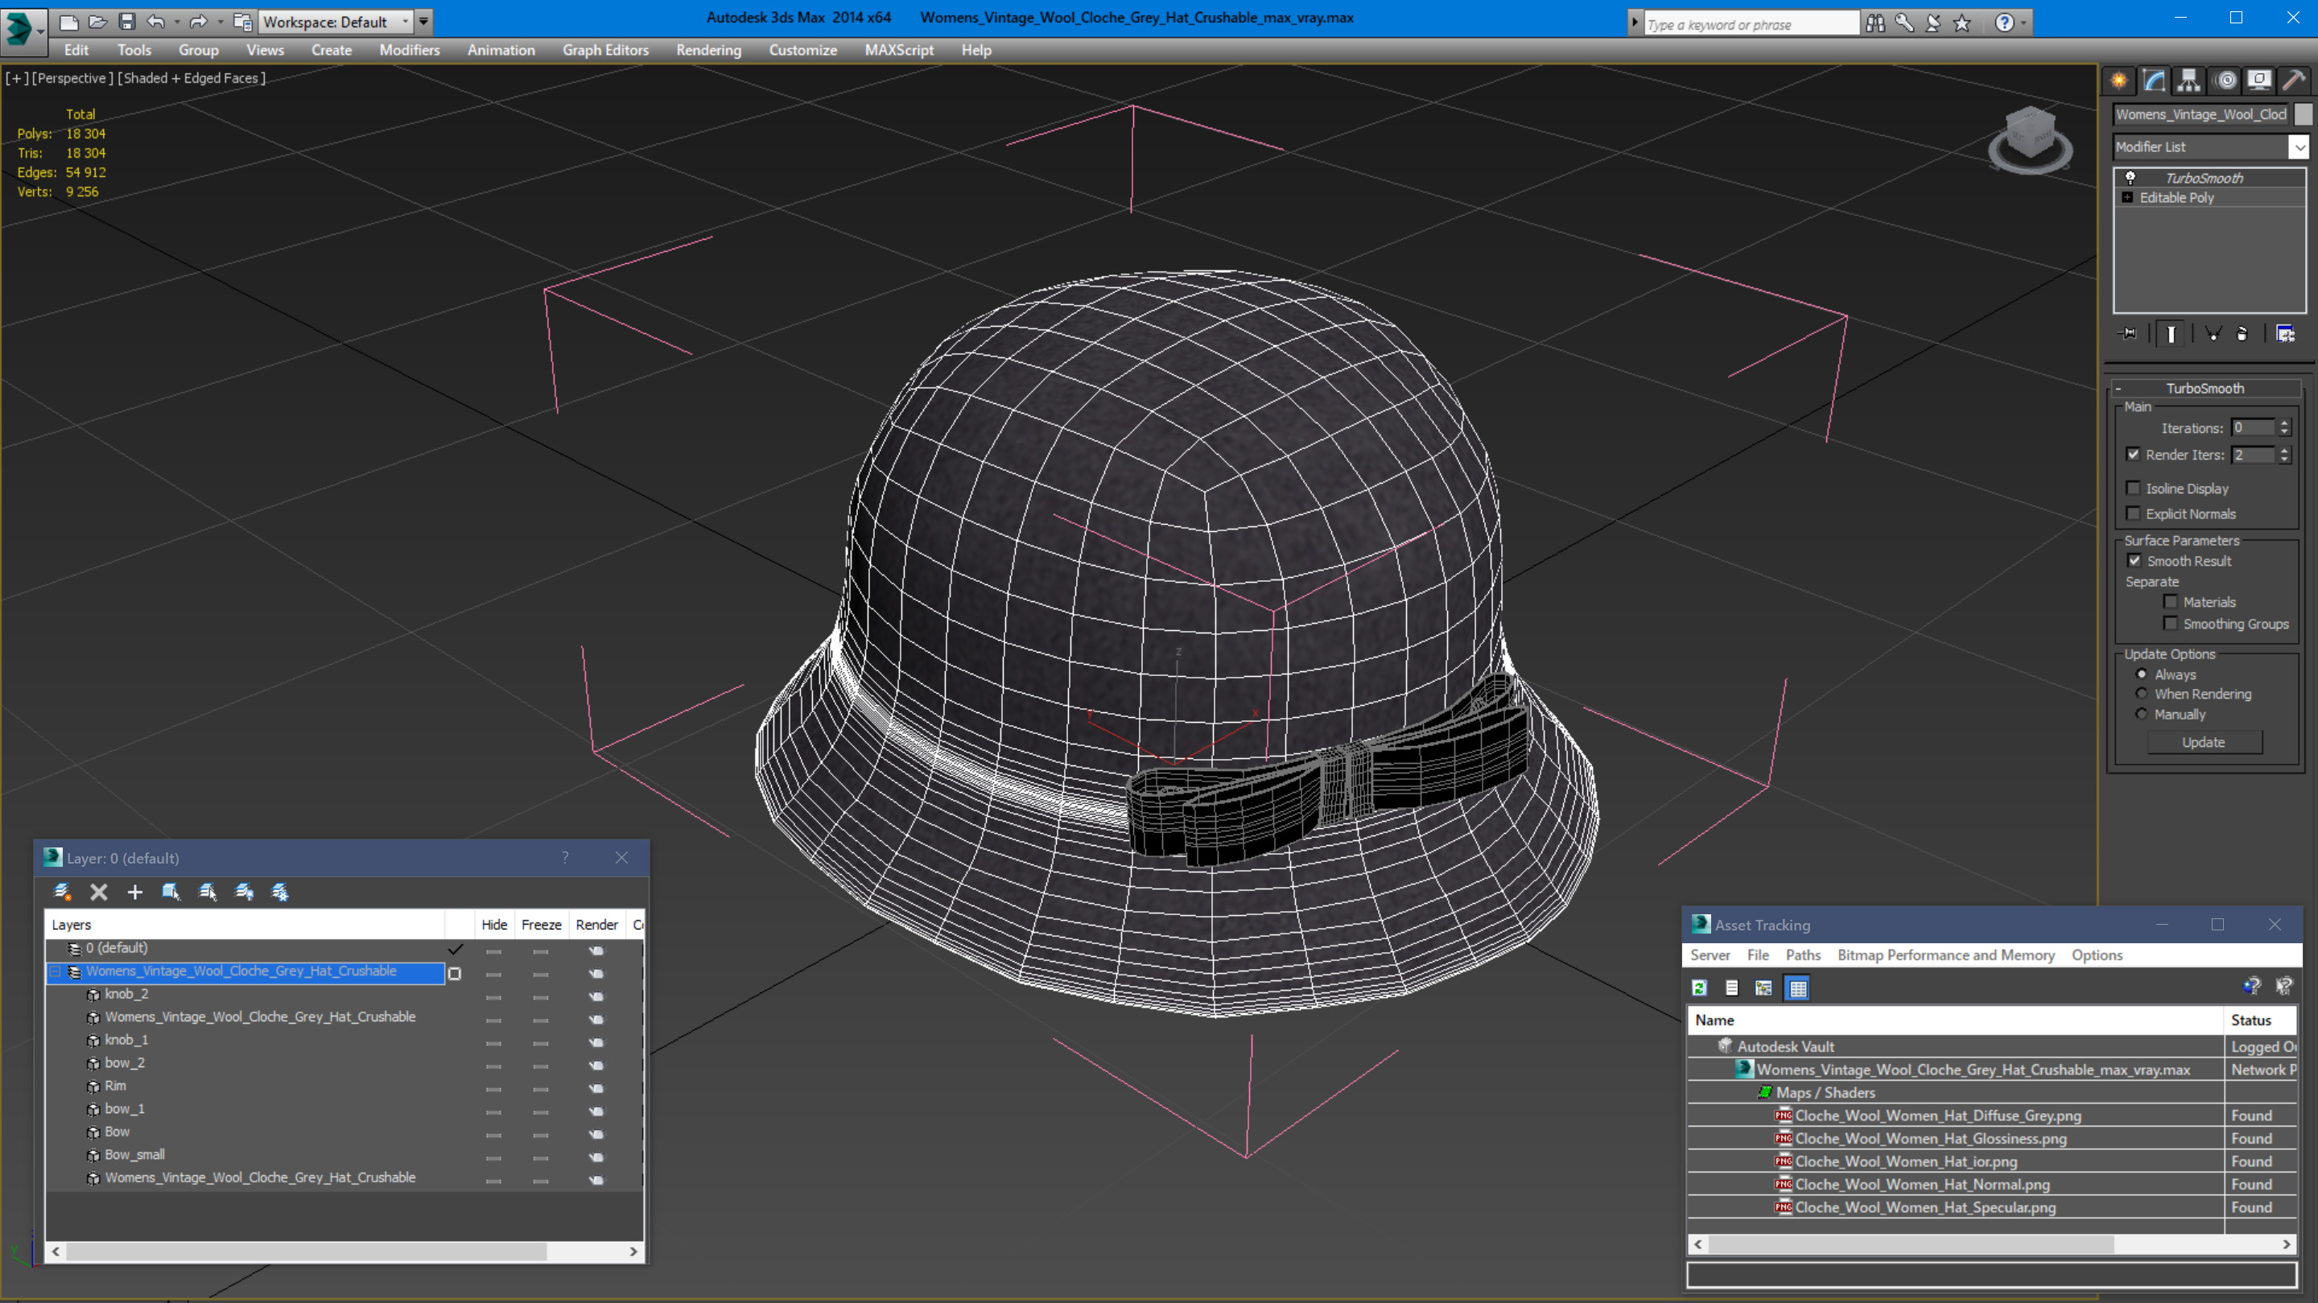
Task: Click the Type a keyword search field
Action: 1751,24
